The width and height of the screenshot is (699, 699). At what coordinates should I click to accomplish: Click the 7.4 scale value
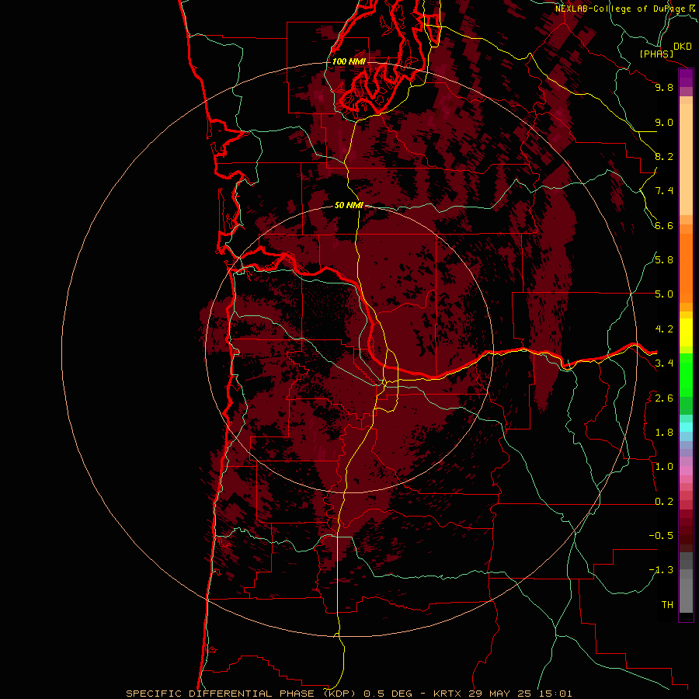tap(664, 191)
